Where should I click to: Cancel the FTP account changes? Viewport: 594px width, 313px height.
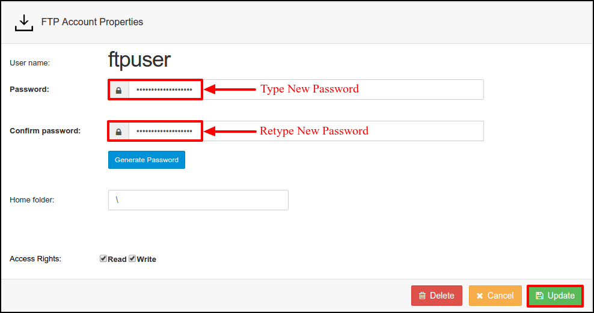[495, 296]
